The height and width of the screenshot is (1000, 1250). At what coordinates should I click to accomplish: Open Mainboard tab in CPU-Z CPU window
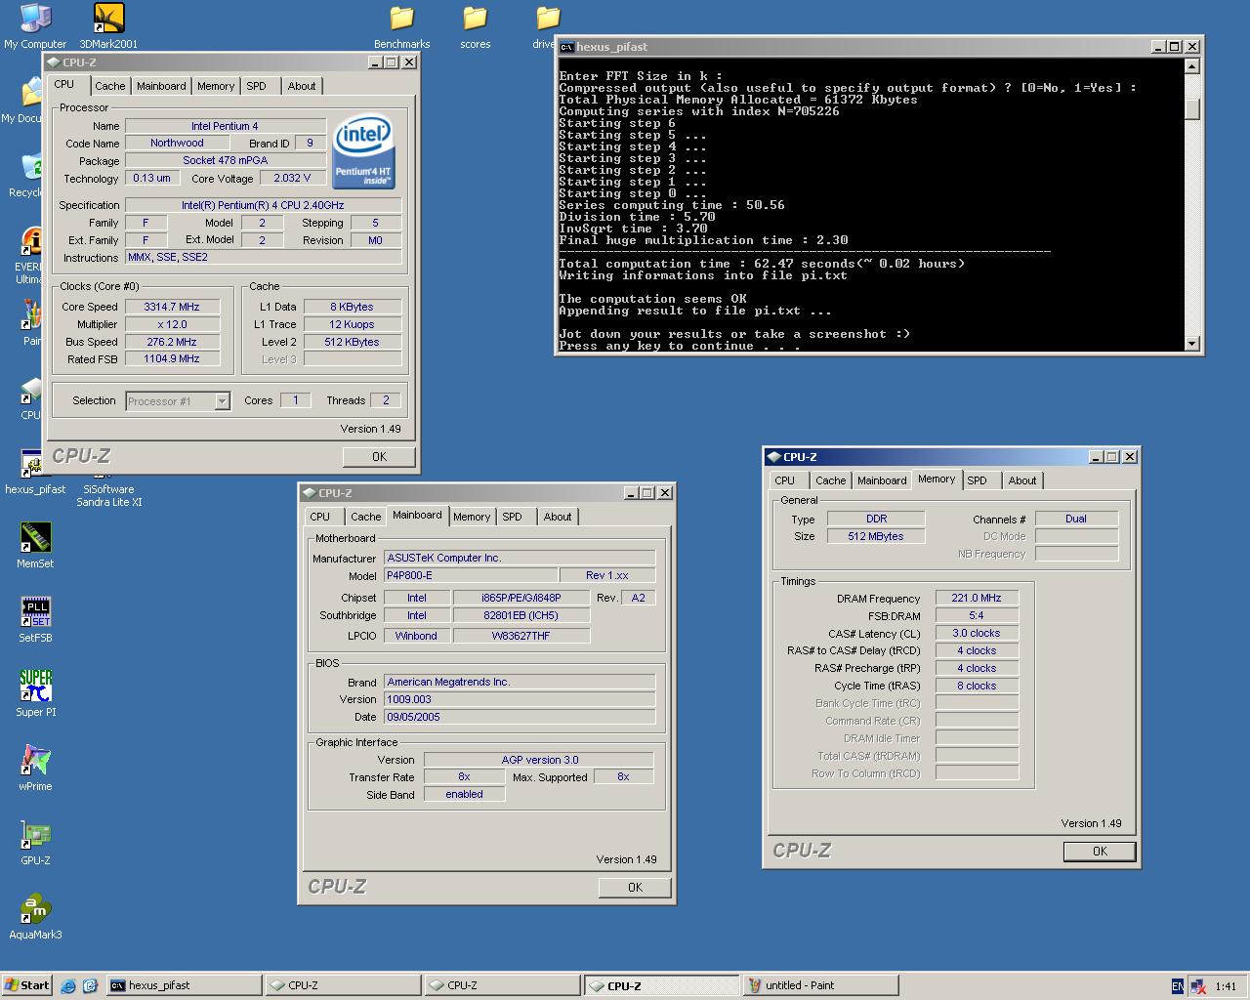point(161,86)
